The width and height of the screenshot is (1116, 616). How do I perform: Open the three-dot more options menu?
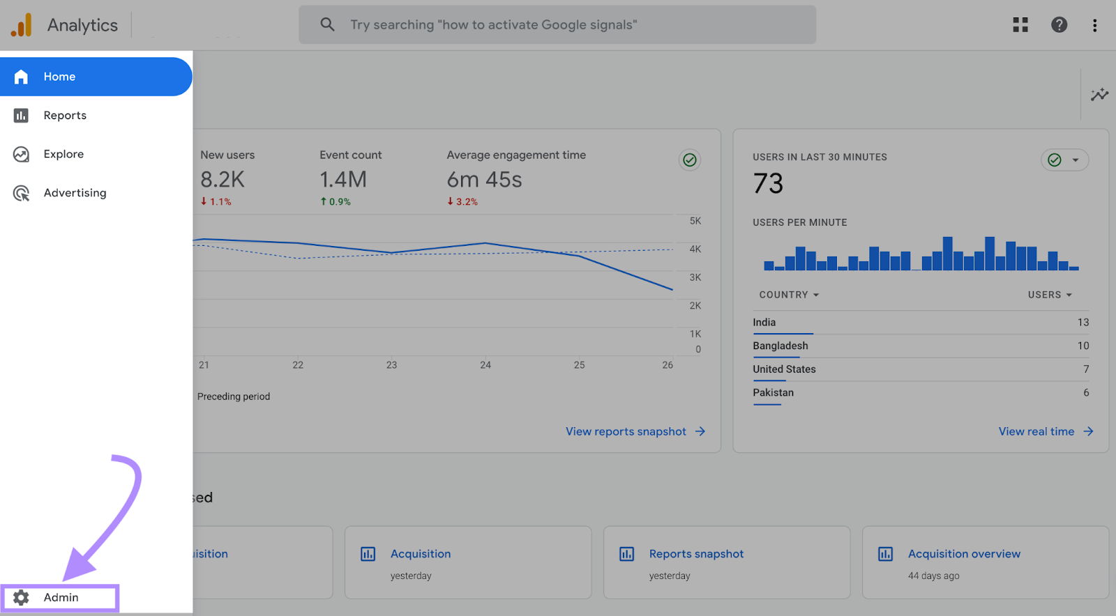1094,25
